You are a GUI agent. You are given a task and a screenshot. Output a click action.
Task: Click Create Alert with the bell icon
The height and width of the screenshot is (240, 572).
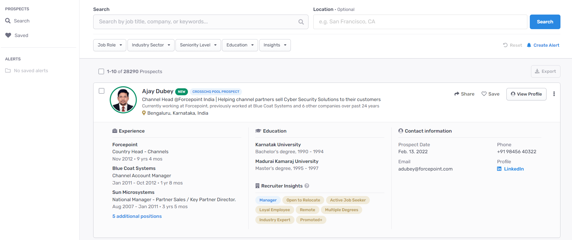(543, 45)
